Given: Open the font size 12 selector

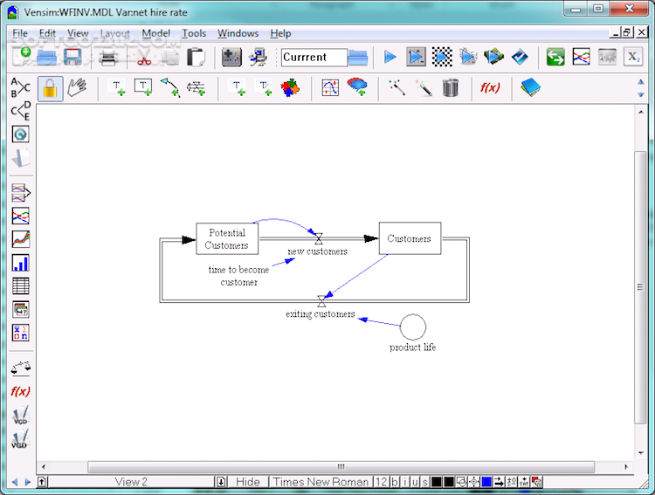Looking at the screenshot, I should 381,482.
